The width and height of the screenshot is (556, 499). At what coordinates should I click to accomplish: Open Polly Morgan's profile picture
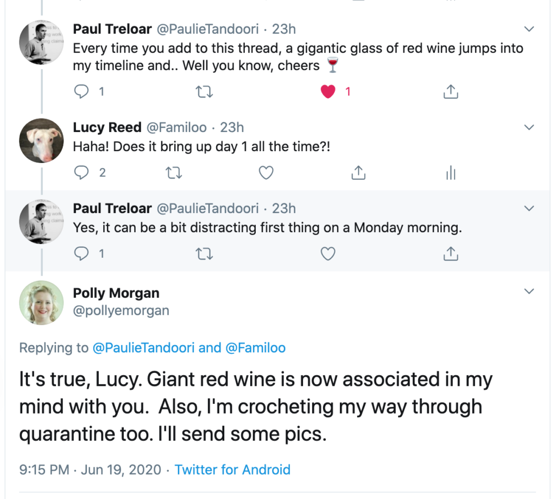coord(42,302)
